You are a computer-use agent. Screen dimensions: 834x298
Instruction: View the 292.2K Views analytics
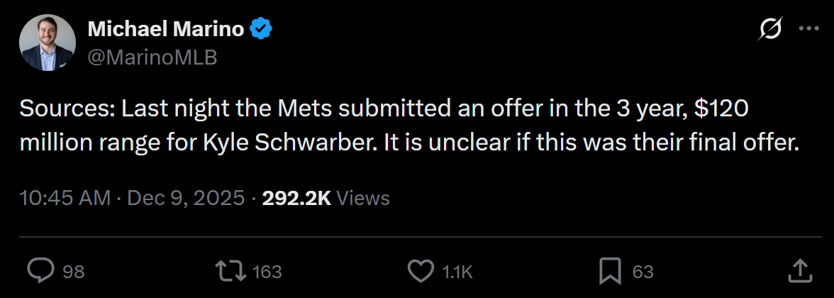coord(326,199)
